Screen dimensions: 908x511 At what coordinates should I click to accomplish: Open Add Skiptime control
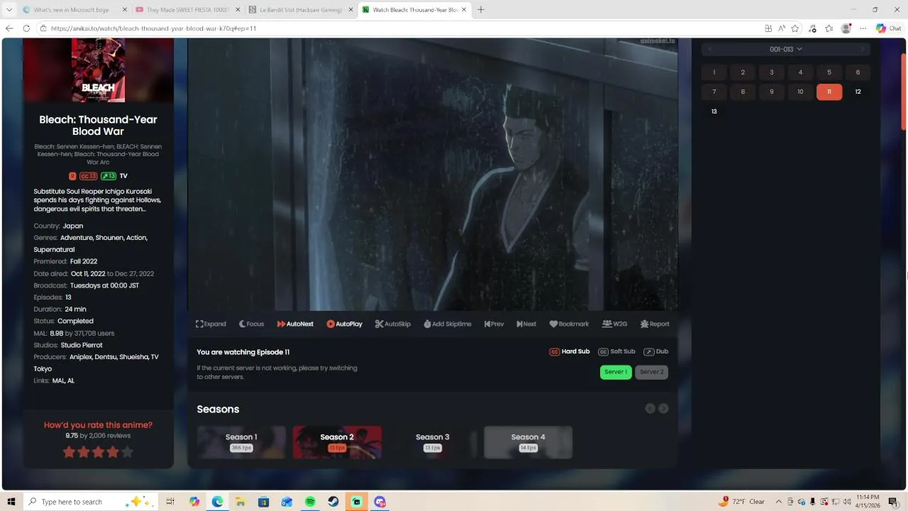447,324
